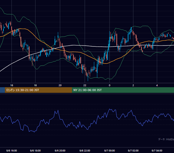174x153 pixels.
Task: Click the ロンドン 15:30-21:00 JST session bar
Action: click(38, 90)
